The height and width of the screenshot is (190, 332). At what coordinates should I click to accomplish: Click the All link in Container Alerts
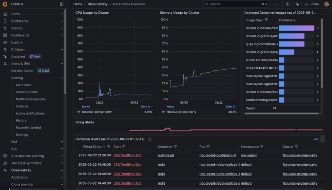(316, 139)
